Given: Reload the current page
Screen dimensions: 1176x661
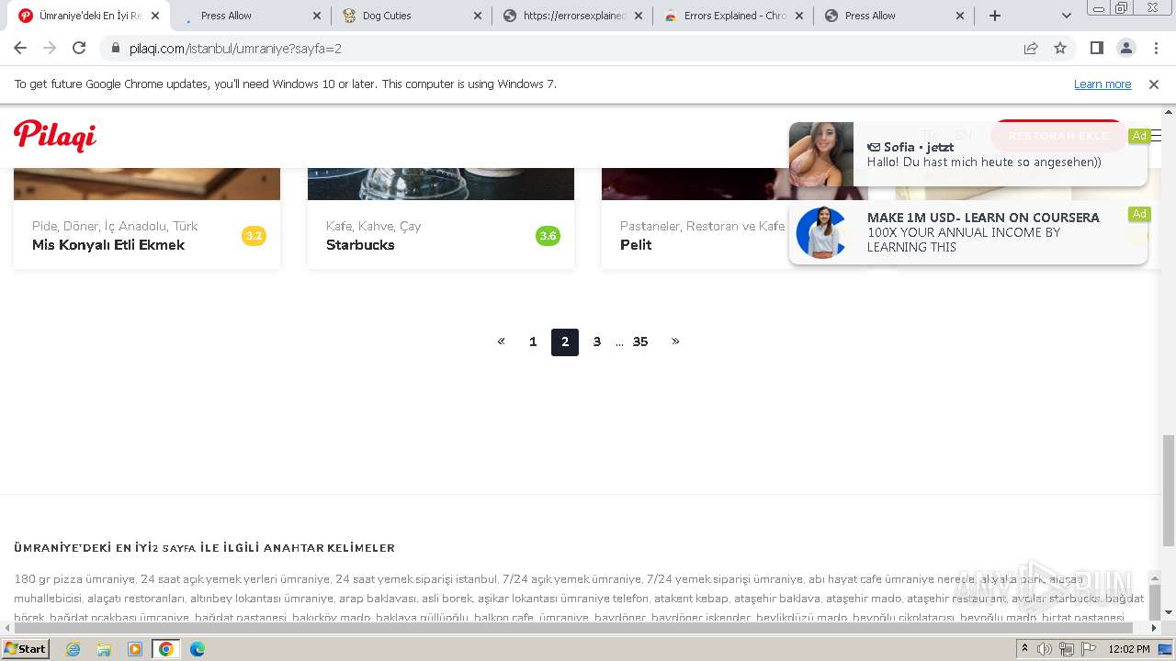Looking at the screenshot, I should tap(79, 48).
